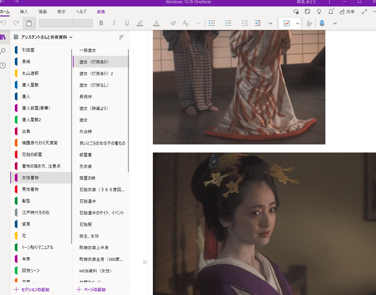
Task: Open the 表示 ribbon tab
Action: click(61, 12)
